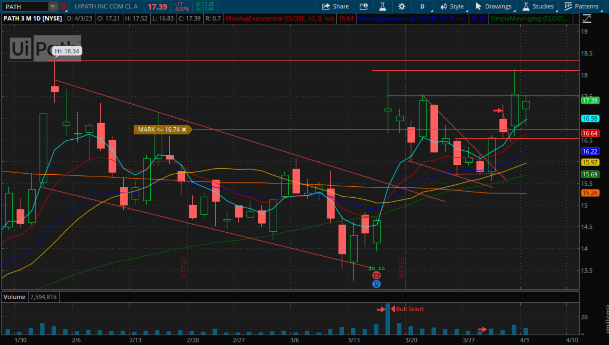Click the Volume study label
Screen dimensions: 609x345
[x=15, y=297]
